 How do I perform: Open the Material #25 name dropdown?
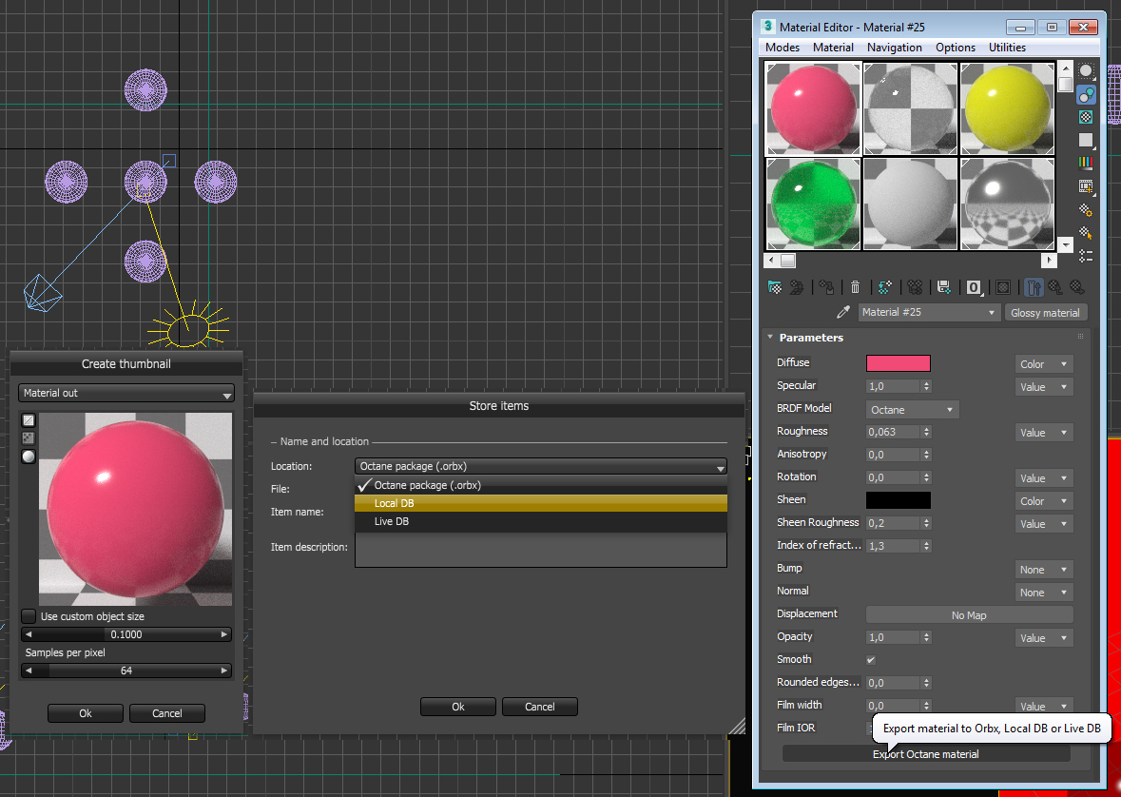(x=928, y=313)
